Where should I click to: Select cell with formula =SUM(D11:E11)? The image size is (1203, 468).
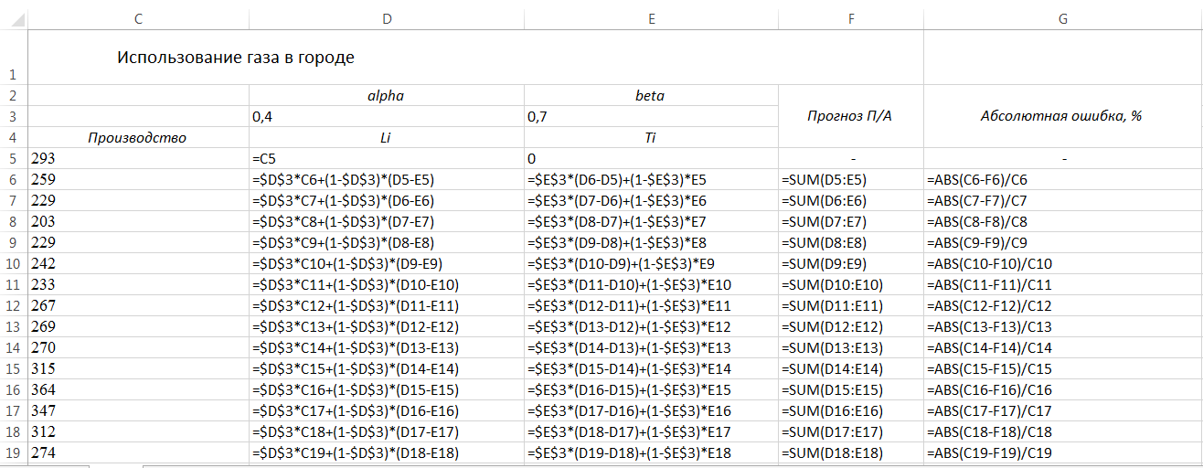(x=851, y=305)
